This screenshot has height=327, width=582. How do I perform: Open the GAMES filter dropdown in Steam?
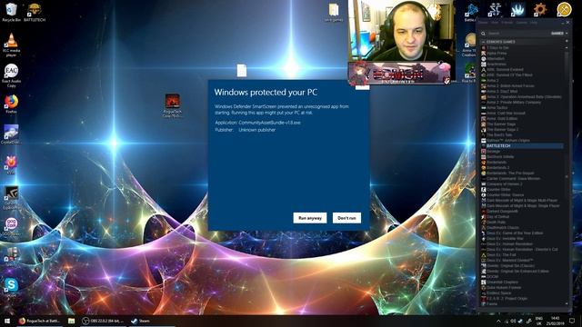click(x=559, y=34)
